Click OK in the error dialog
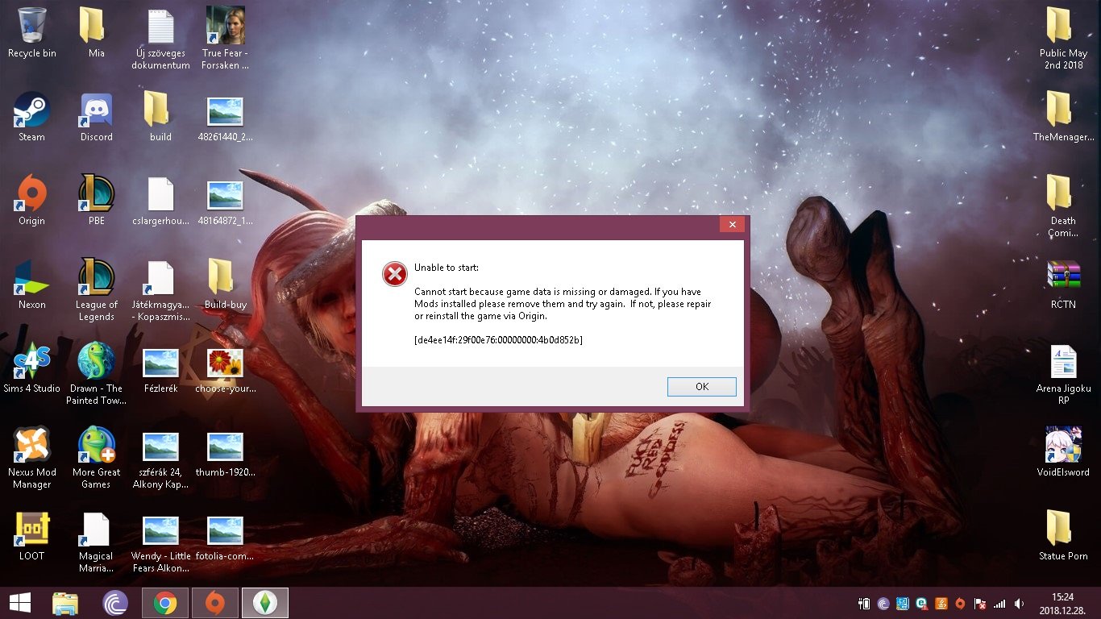The height and width of the screenshot is (619, 1101). (x=701, y=387)
